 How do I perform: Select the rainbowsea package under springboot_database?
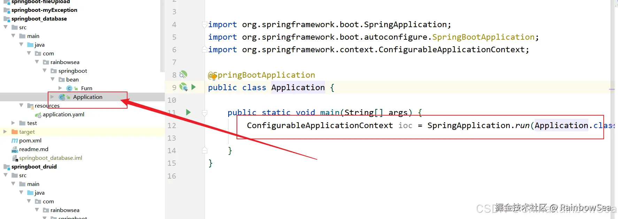pyautogui.click(x=65, y=62)
